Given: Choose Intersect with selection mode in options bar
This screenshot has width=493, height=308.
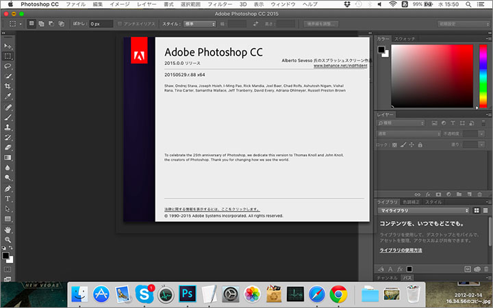Looking at the screenshot, I should pyautogui.click(x=62, y=24).
